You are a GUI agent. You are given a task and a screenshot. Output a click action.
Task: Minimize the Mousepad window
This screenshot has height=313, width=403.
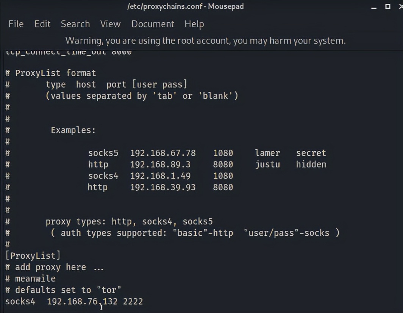tap(374, 7)
